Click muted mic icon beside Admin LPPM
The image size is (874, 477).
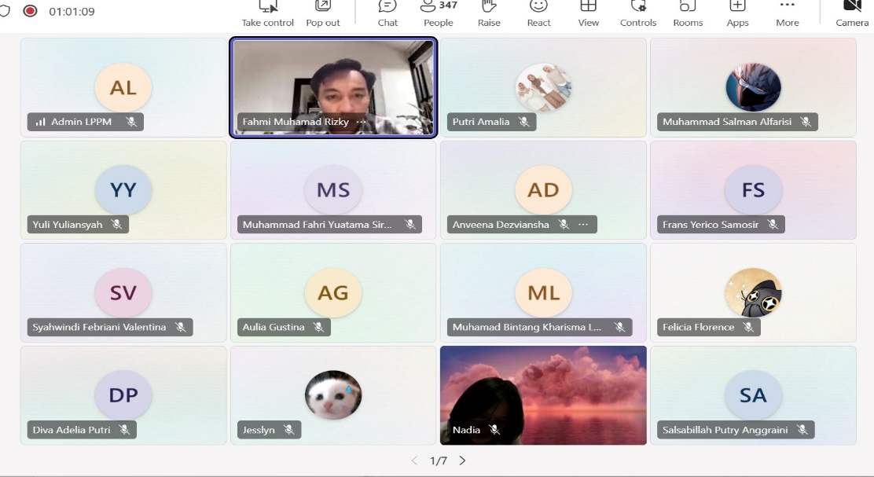[131, 122]
